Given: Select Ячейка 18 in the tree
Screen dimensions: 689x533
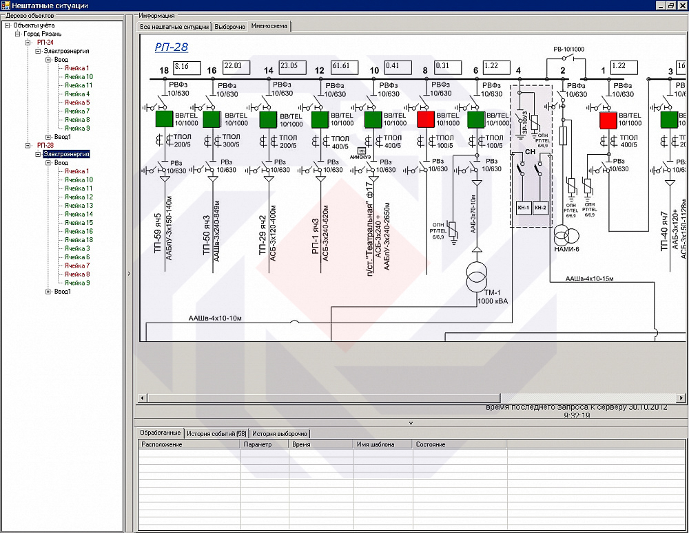Looking at the screenshot, I should tap(79, 240).
